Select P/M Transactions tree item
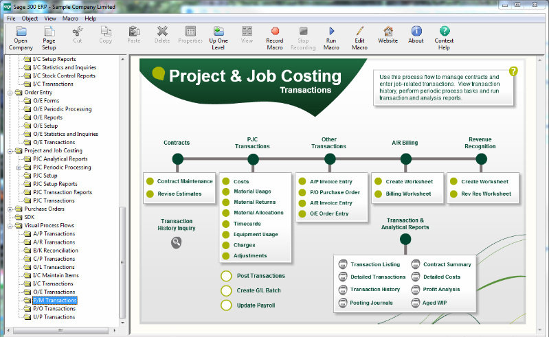This screenshot has width=549, height=337. (x=54, y=301)
